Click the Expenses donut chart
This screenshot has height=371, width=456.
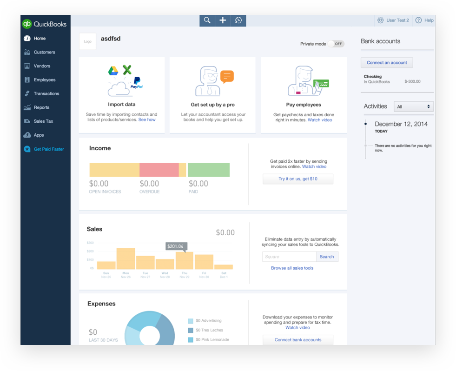150,329
